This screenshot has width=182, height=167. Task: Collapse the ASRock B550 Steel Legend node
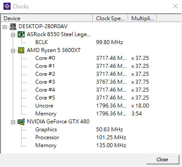pos(13,35)
